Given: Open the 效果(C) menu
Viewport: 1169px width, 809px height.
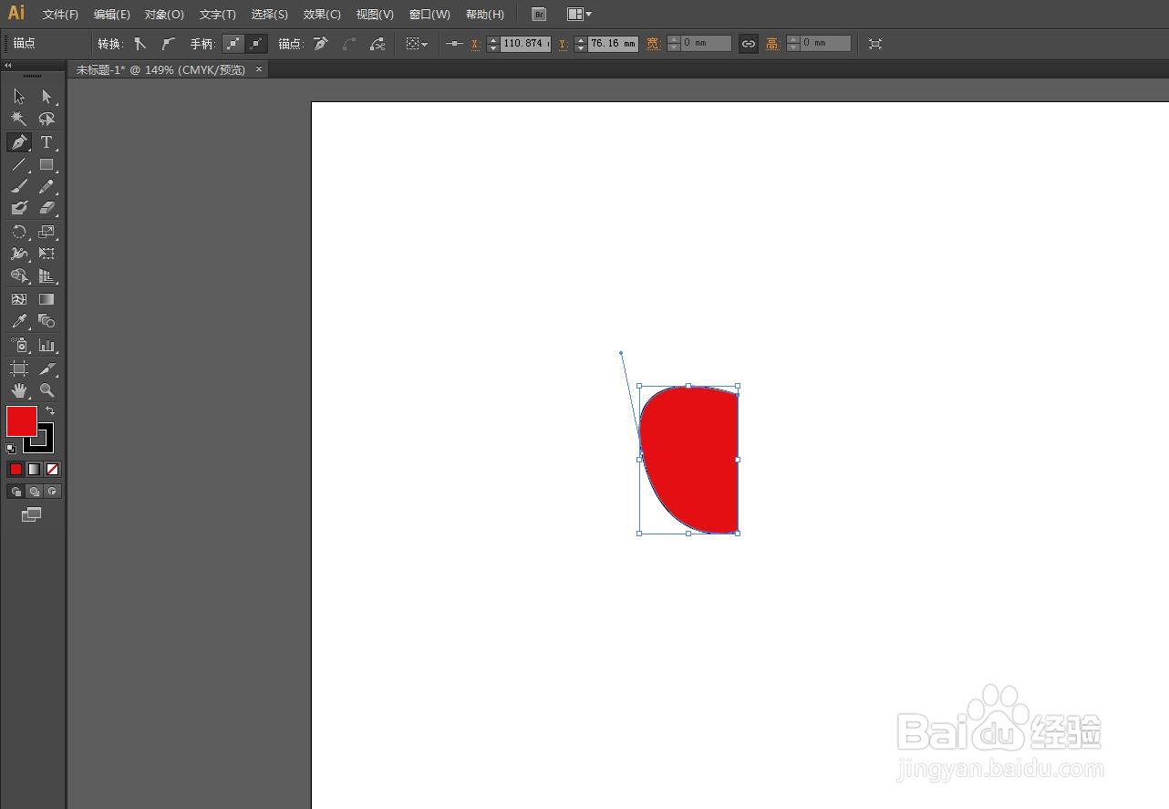Looking at the screenshot, I should coord(322,15).
